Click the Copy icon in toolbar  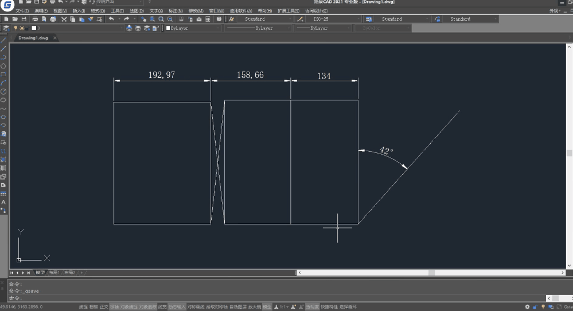pos(73,19)
